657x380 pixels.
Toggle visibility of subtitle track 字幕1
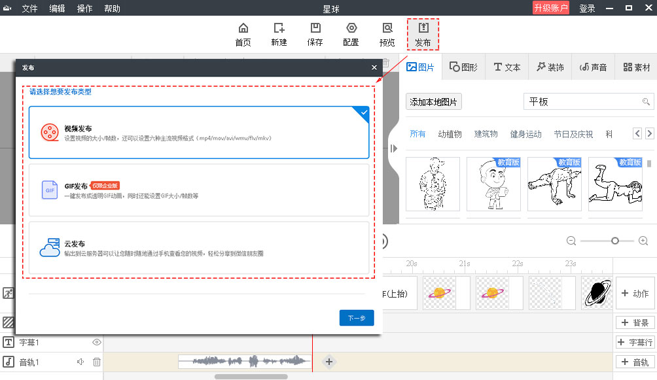pyautogui.click(x=96, y=342)
